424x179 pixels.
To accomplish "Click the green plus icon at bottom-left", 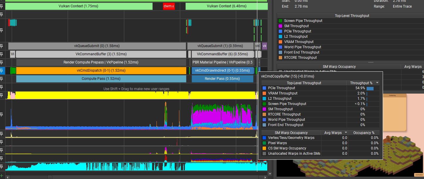I will pyautogui.click(x=2, y=175).
